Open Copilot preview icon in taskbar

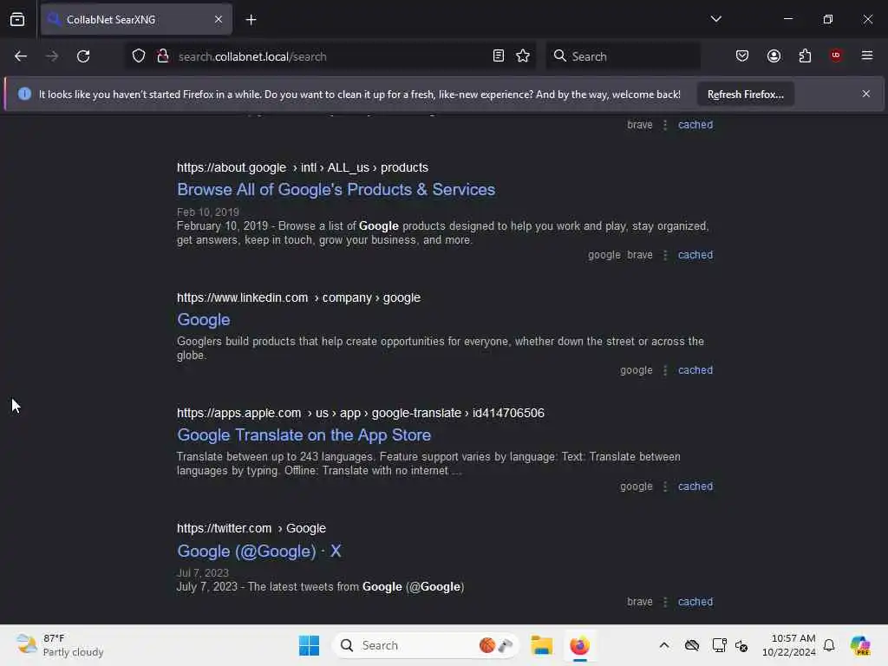tap(859, 645)
